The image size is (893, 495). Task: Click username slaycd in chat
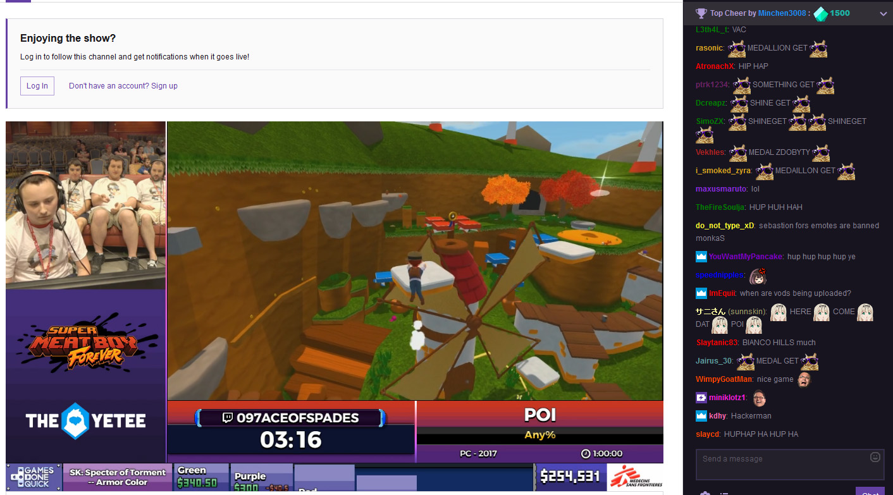coord(708,434)
